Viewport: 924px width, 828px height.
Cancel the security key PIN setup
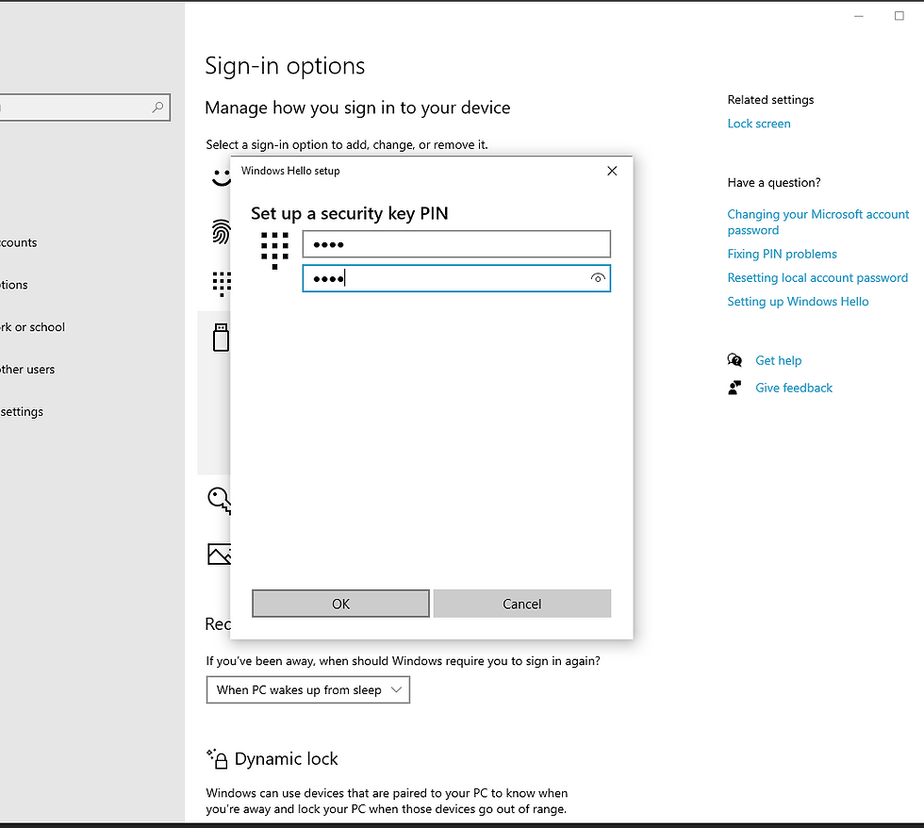click(522, 604)
